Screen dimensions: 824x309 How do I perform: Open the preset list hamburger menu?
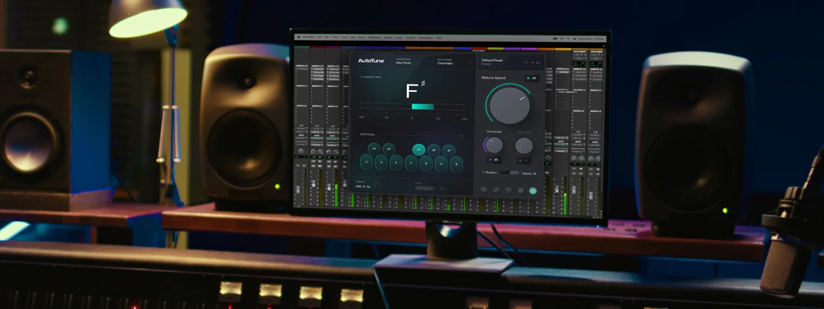pyautogui.click(x=538, y=63)
